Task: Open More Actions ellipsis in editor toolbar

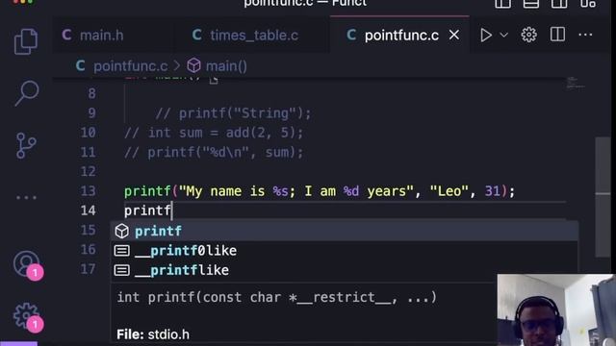Action: 585,35
